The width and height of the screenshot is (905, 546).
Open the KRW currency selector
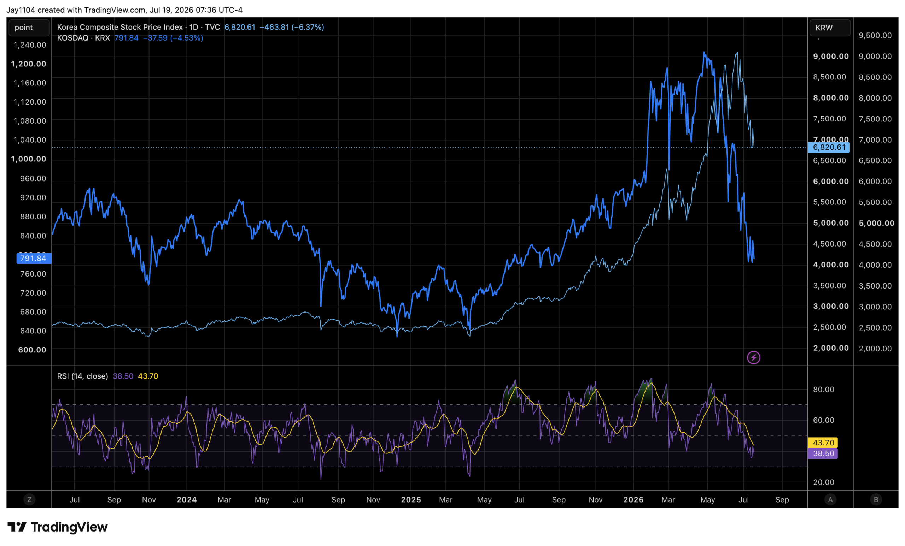[x=830, y=28]
